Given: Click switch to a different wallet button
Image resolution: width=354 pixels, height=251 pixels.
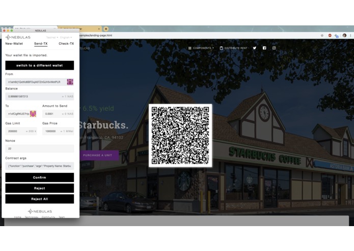Looking at the screenshot, I should (x=40, y=65).
